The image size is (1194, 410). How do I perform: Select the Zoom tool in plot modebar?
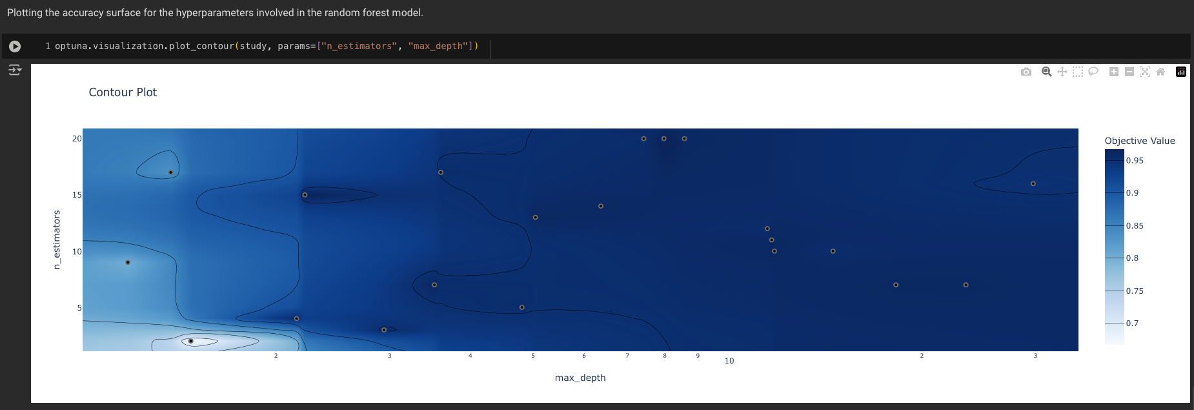click(1046, 72)
